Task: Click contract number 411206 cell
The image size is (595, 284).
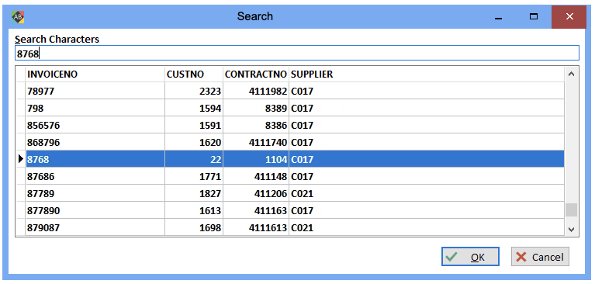Action: tap(256, 194)
